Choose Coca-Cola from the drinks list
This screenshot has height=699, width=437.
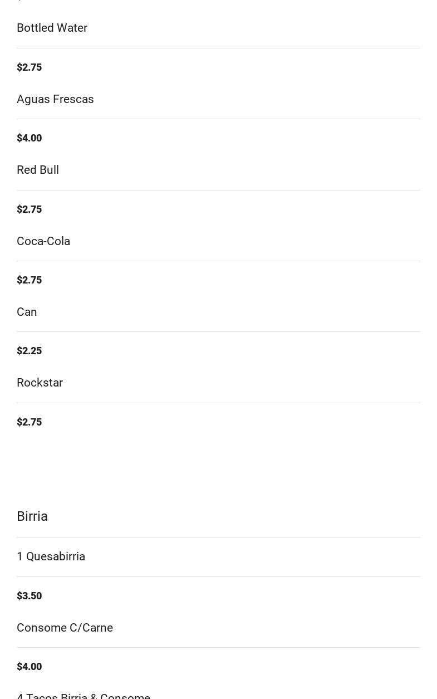(x=43, y=241)
